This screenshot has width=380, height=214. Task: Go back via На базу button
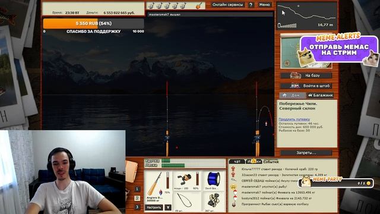(x=306, y=75)
